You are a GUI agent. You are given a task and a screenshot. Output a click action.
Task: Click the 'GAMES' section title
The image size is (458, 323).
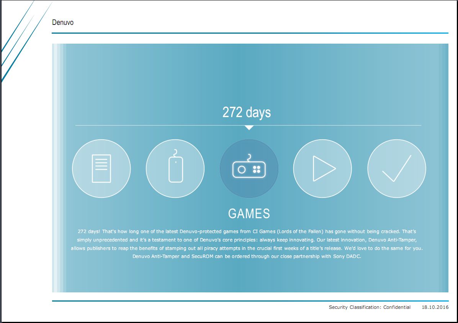click(x=249, y=214)
